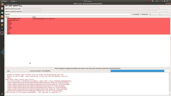Click the FractureManager/CMakeLists.txt:24 log line
Viewport: 171px width, 96px height.
[35, 91]
